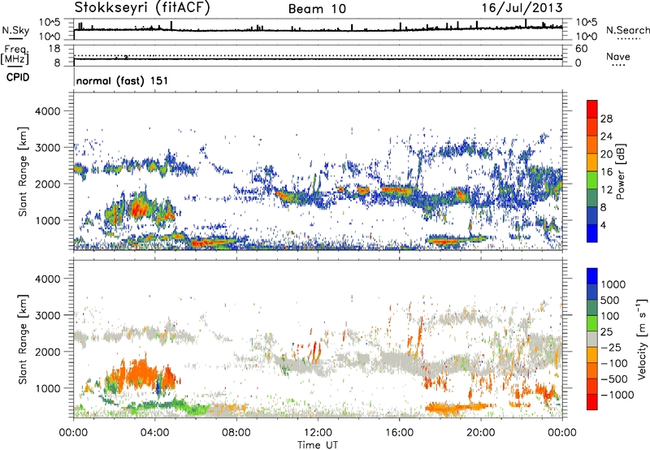
Task: Click the 28 value on power colorbar
Action: pyautogui.click(x=606, y=119)
